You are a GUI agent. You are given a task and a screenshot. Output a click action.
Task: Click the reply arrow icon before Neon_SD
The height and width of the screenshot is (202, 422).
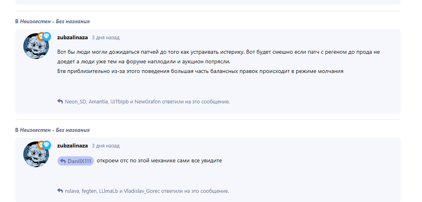pyautogui.click(x=60, y=101)
